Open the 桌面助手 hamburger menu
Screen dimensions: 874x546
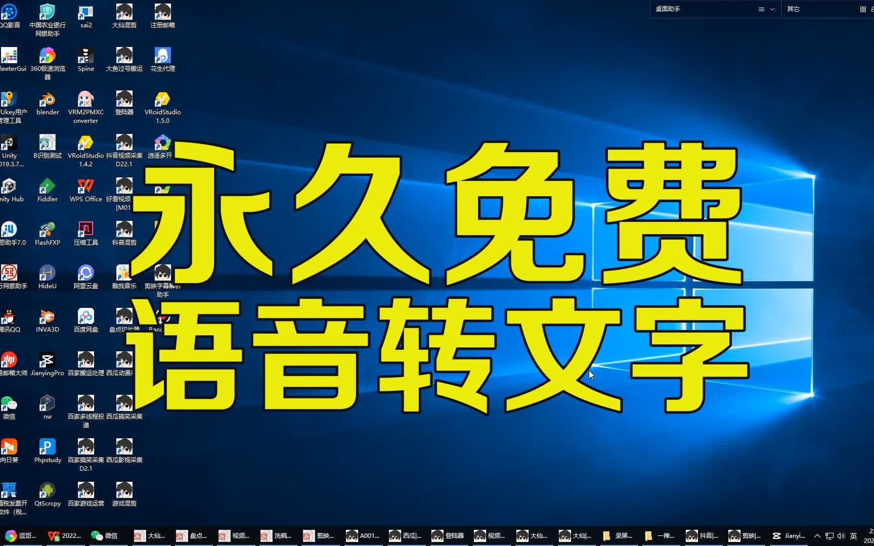pos(761,9)
